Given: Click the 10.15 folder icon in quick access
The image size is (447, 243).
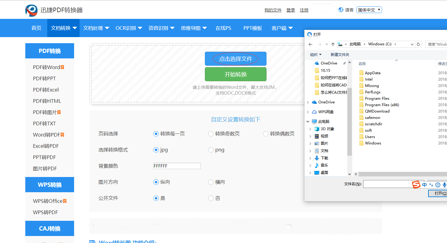Looking at the screenshot, I should click(316, 70).
